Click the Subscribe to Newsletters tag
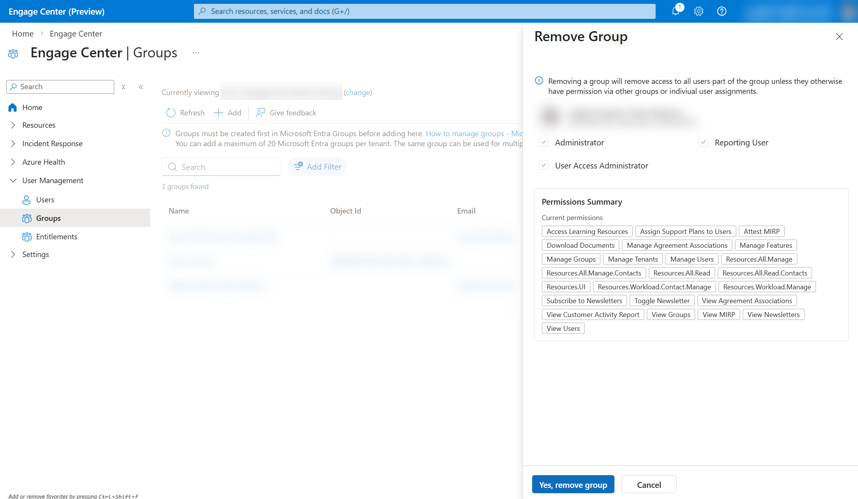This screenshot has height=499, width=858. pyautogui.click(x=584, y=300)
